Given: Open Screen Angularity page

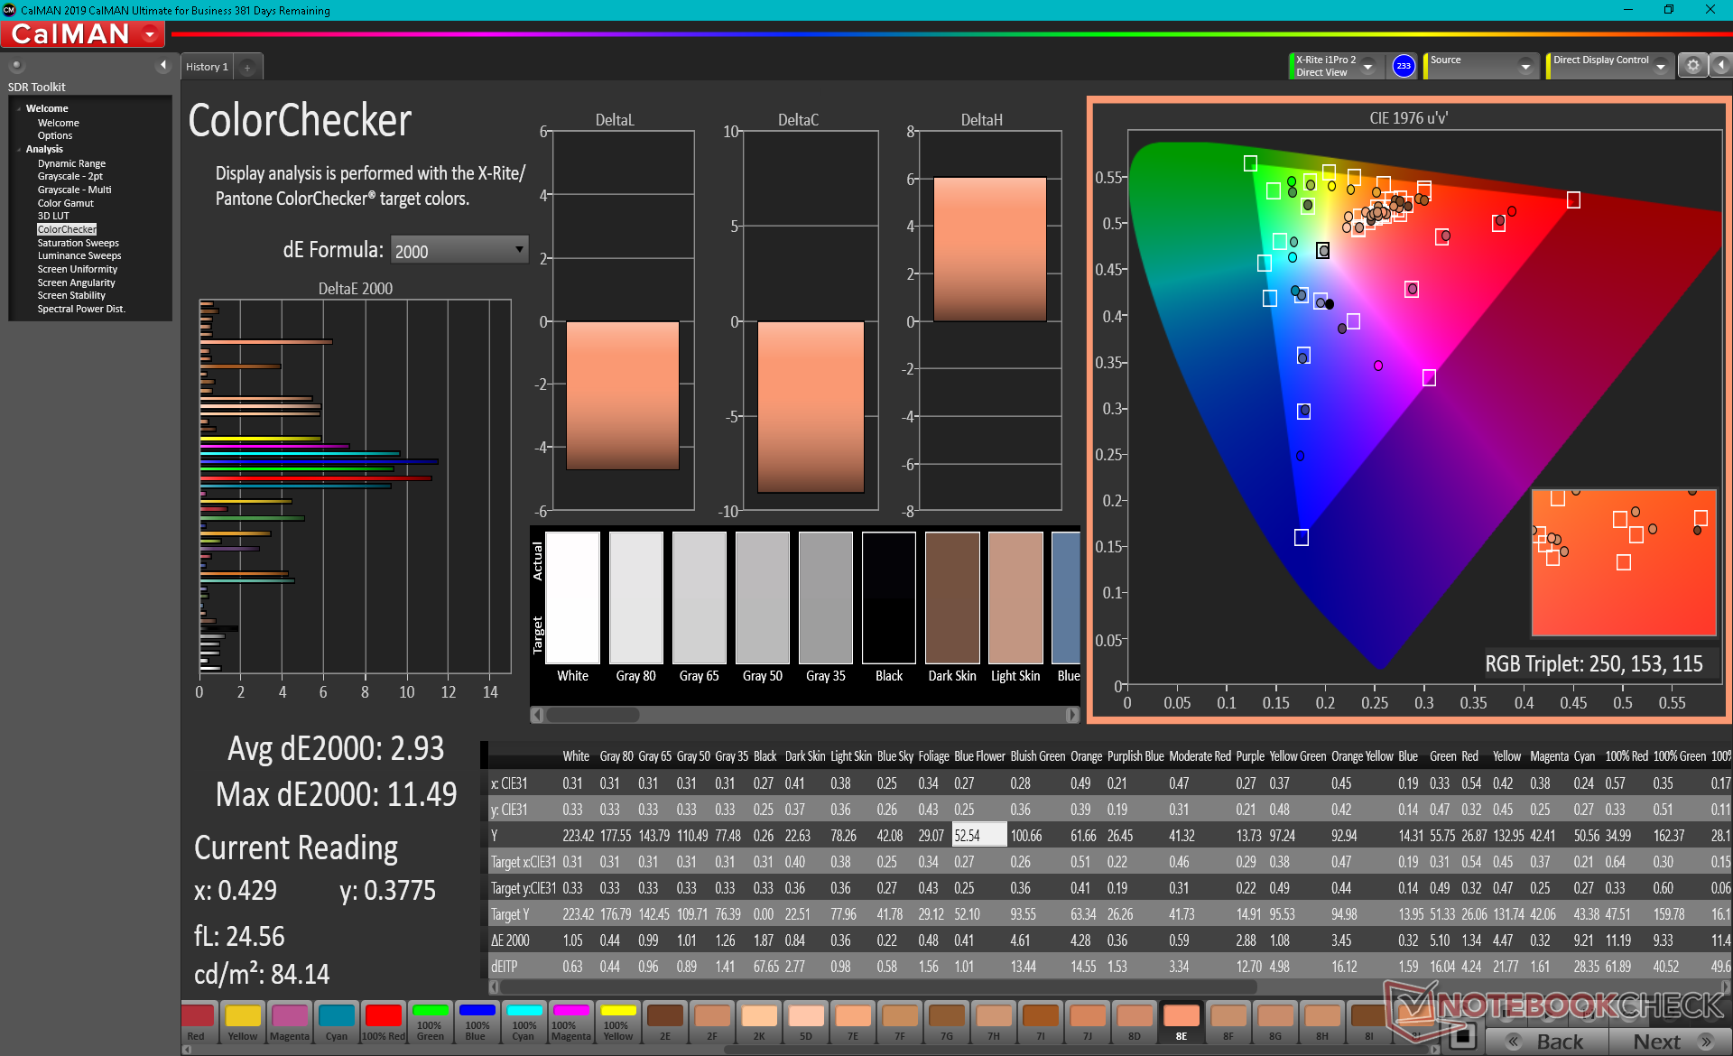Looking at the screenshot, I should pos(76,283).
